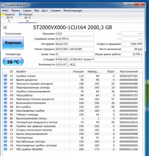Open the Язык(Language) menu
149x156 pixels.
73,10
